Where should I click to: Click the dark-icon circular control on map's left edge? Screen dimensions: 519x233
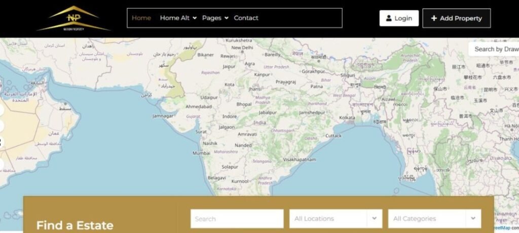(x=1, y=143)
